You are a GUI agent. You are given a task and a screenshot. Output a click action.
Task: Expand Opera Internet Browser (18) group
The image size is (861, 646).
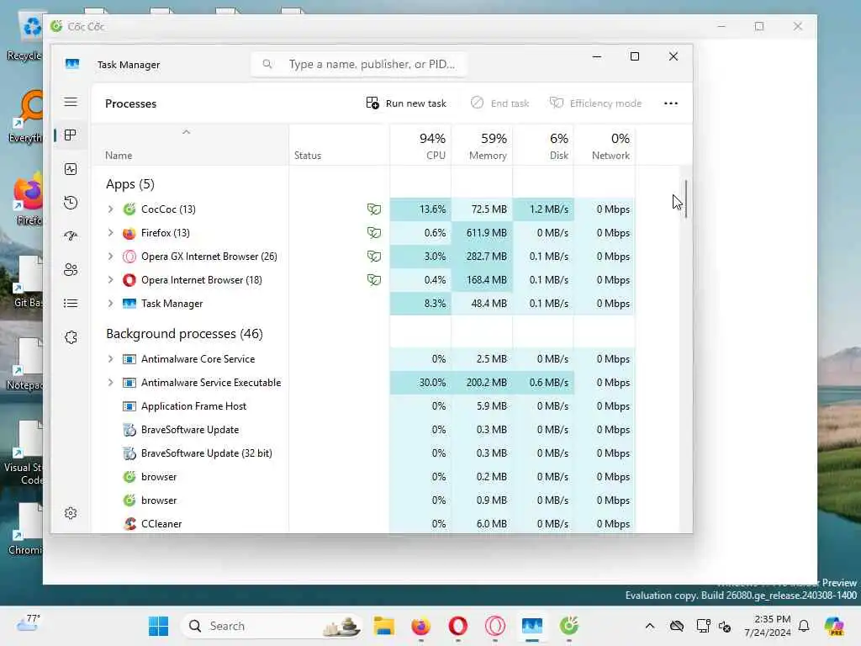click(x=110, y=280)
